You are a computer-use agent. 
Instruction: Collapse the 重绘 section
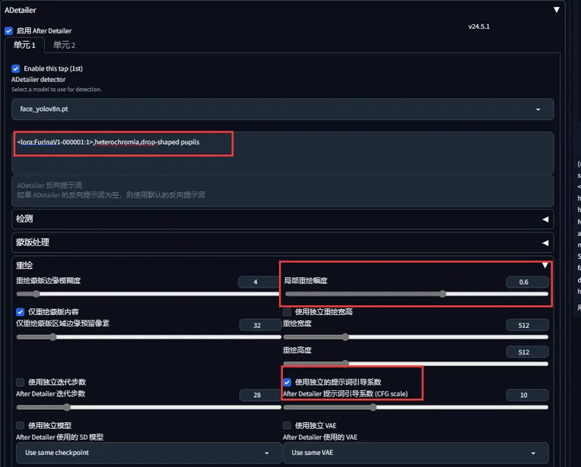(x=544, y=265)
